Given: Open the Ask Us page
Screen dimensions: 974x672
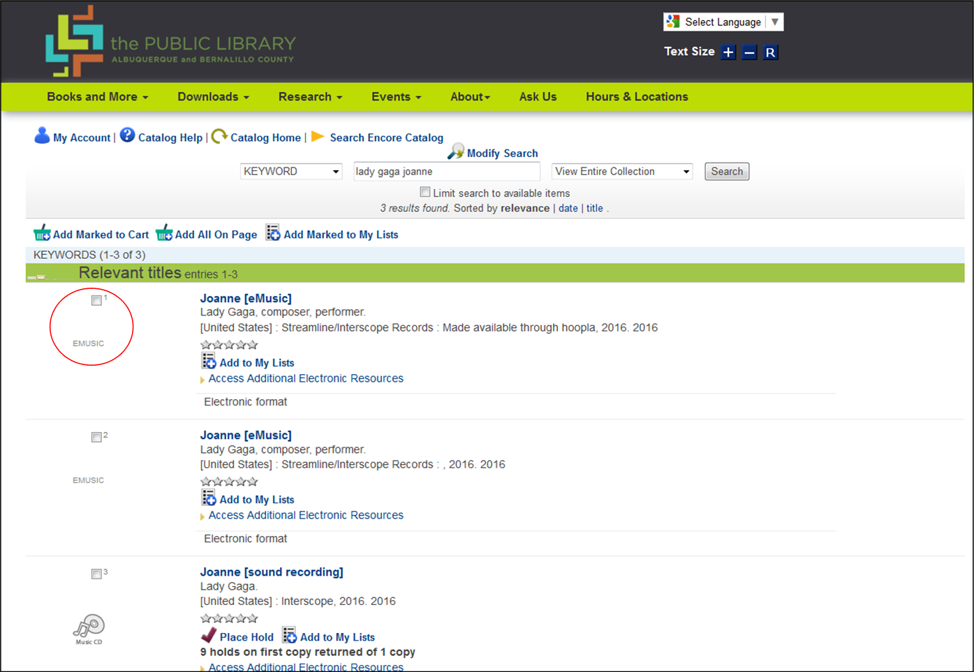Looking at the screenshot, I should 538,97.
